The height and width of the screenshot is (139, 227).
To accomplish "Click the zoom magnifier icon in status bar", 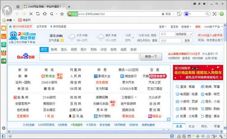I will click(x=221, y=136).
